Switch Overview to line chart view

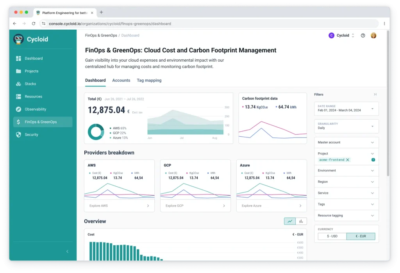[x=290, y=221]
